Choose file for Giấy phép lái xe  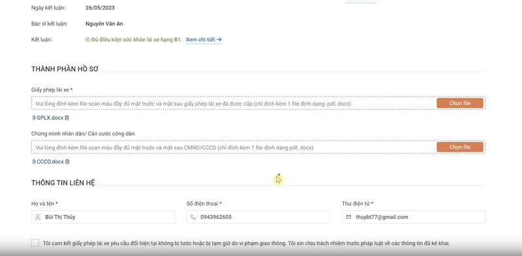coord(460,103)
